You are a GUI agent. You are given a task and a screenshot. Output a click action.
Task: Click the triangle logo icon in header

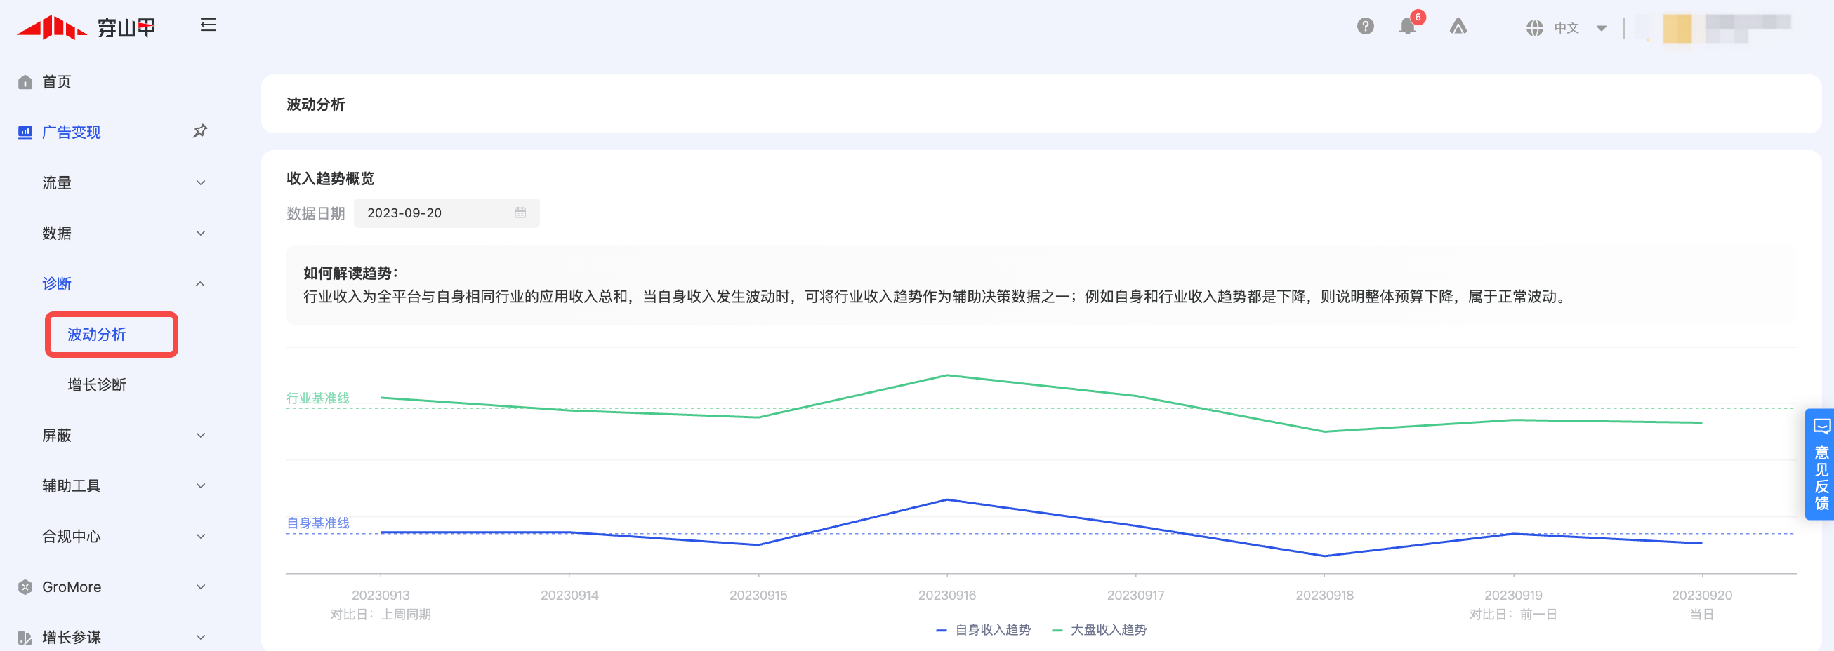(1458, 27)
